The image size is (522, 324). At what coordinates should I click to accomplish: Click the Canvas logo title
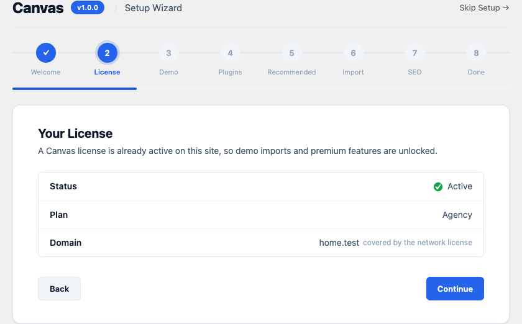[38, 8]
